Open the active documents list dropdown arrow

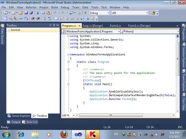[177, 26]
